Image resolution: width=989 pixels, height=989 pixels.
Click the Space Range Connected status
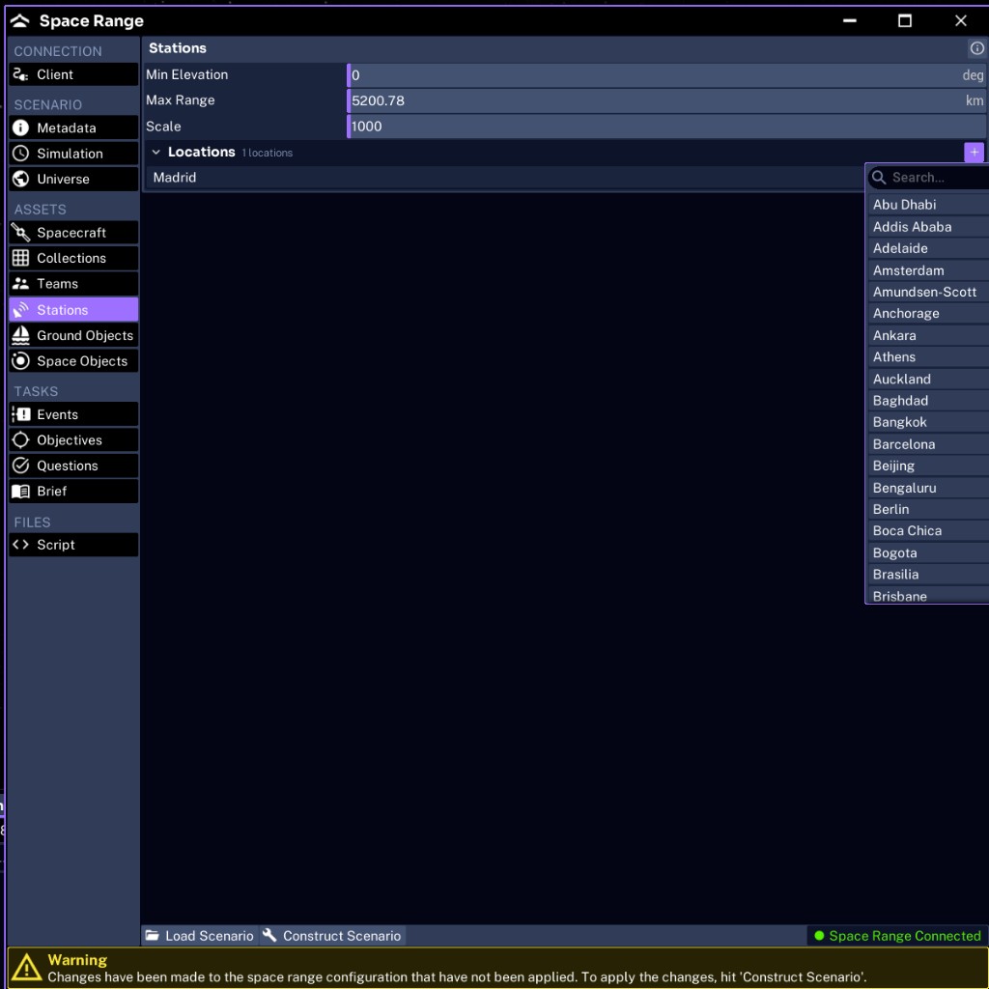897,936
